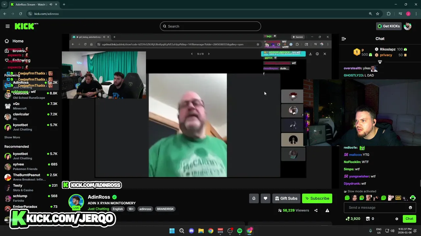This screenshot has width=421, height=236.
Task: Click the Gift Subs button
Action: (x=286, y=198)
